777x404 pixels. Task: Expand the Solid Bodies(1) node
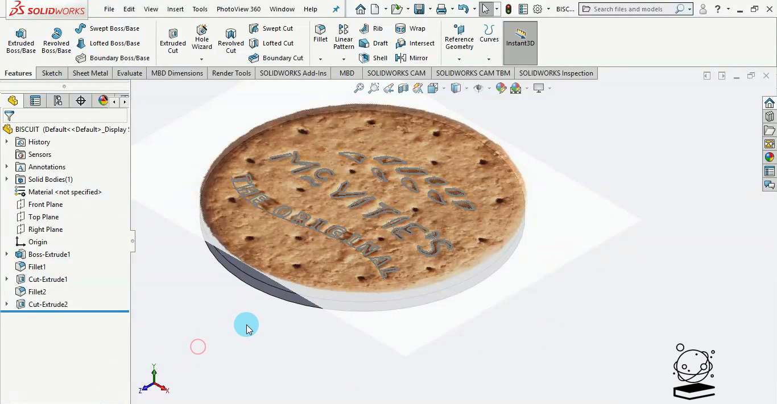(7, 180)
